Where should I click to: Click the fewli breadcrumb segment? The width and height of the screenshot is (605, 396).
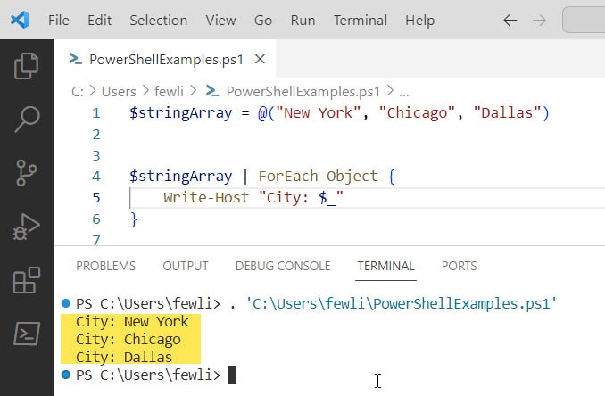tap(169, 92)
